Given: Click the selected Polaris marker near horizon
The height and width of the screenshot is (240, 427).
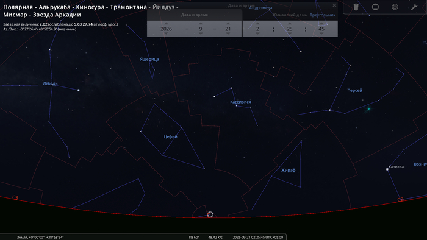Looking at the screenshot, I should click(210, 215).
